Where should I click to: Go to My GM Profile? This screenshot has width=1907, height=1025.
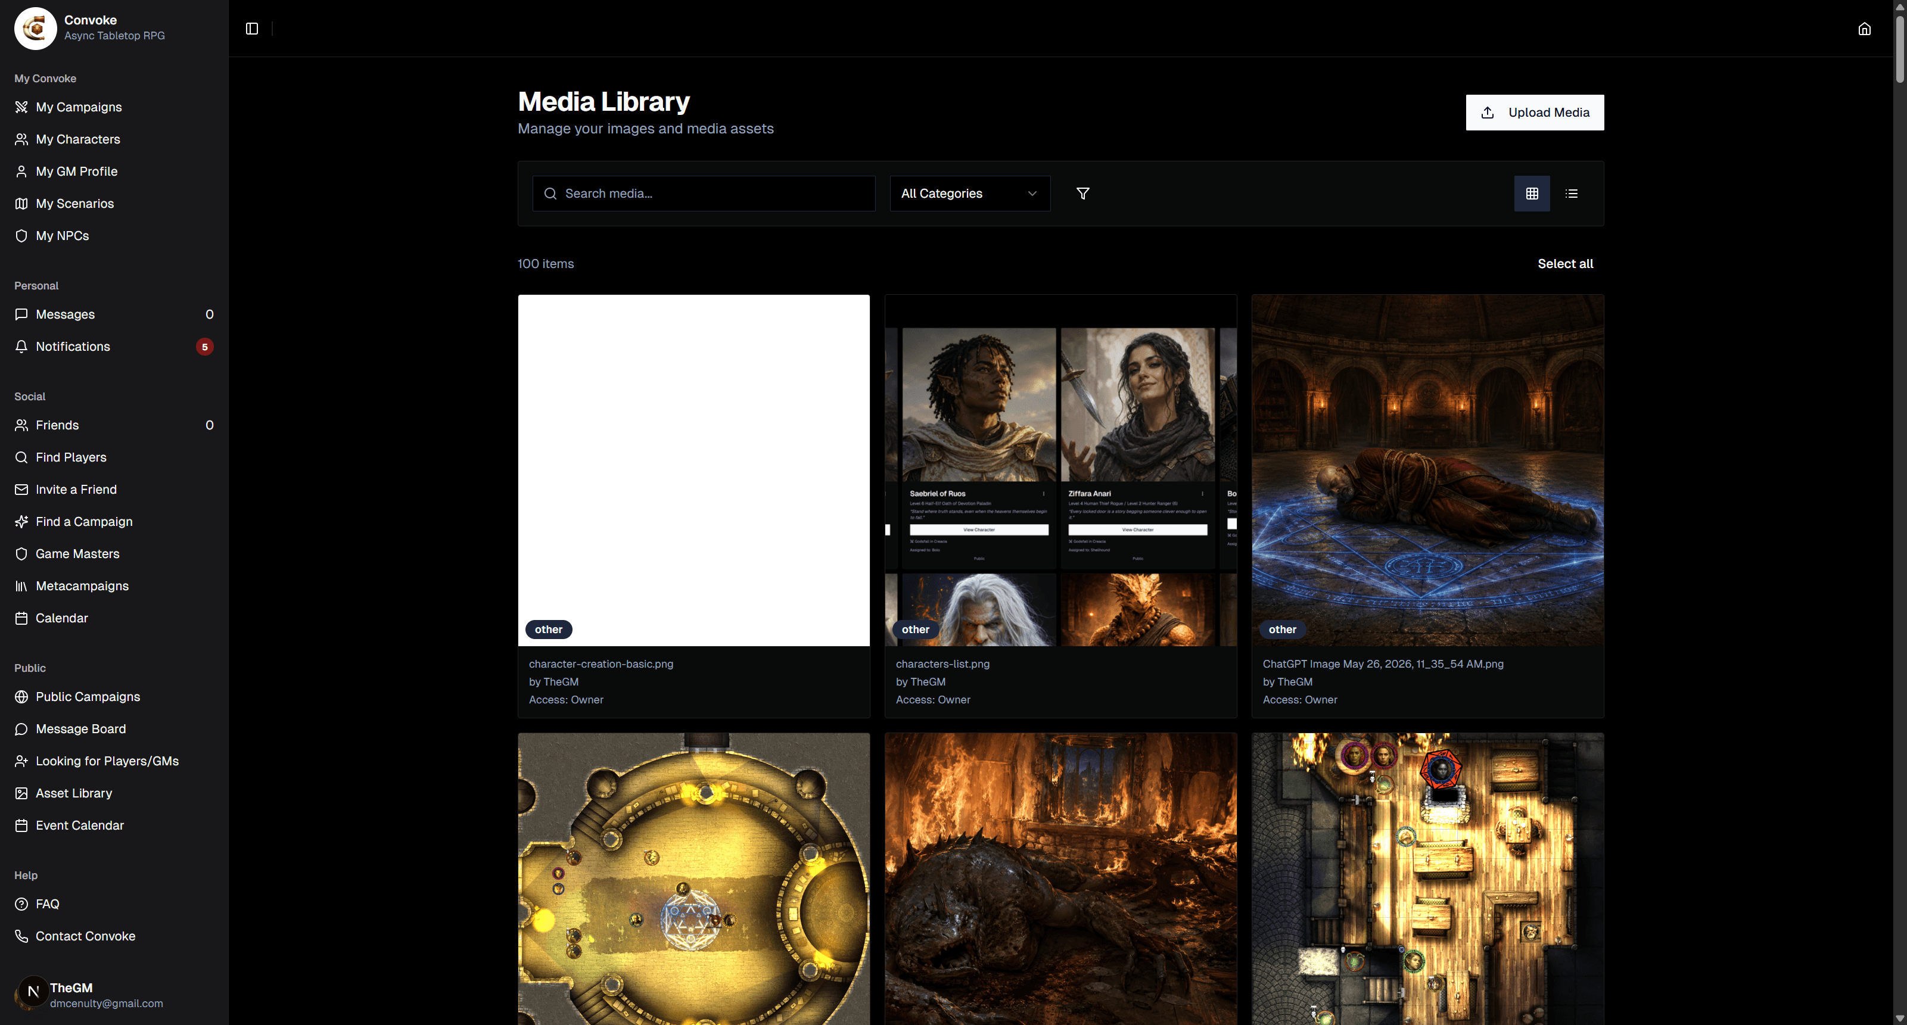(x=114, y=172)
